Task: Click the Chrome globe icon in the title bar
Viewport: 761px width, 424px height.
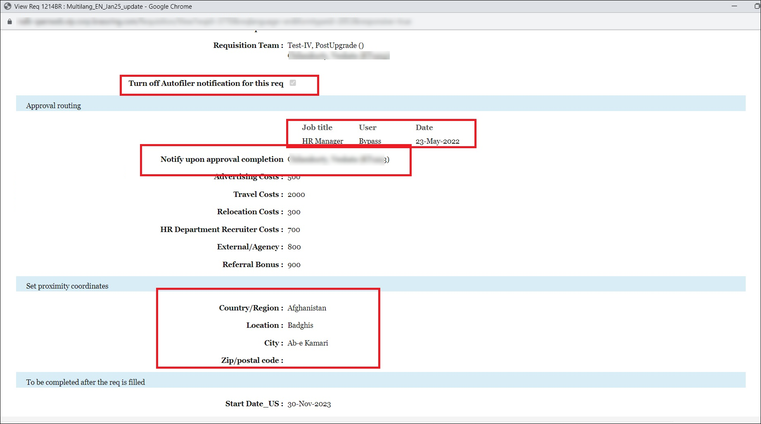Action: point(7,6)
